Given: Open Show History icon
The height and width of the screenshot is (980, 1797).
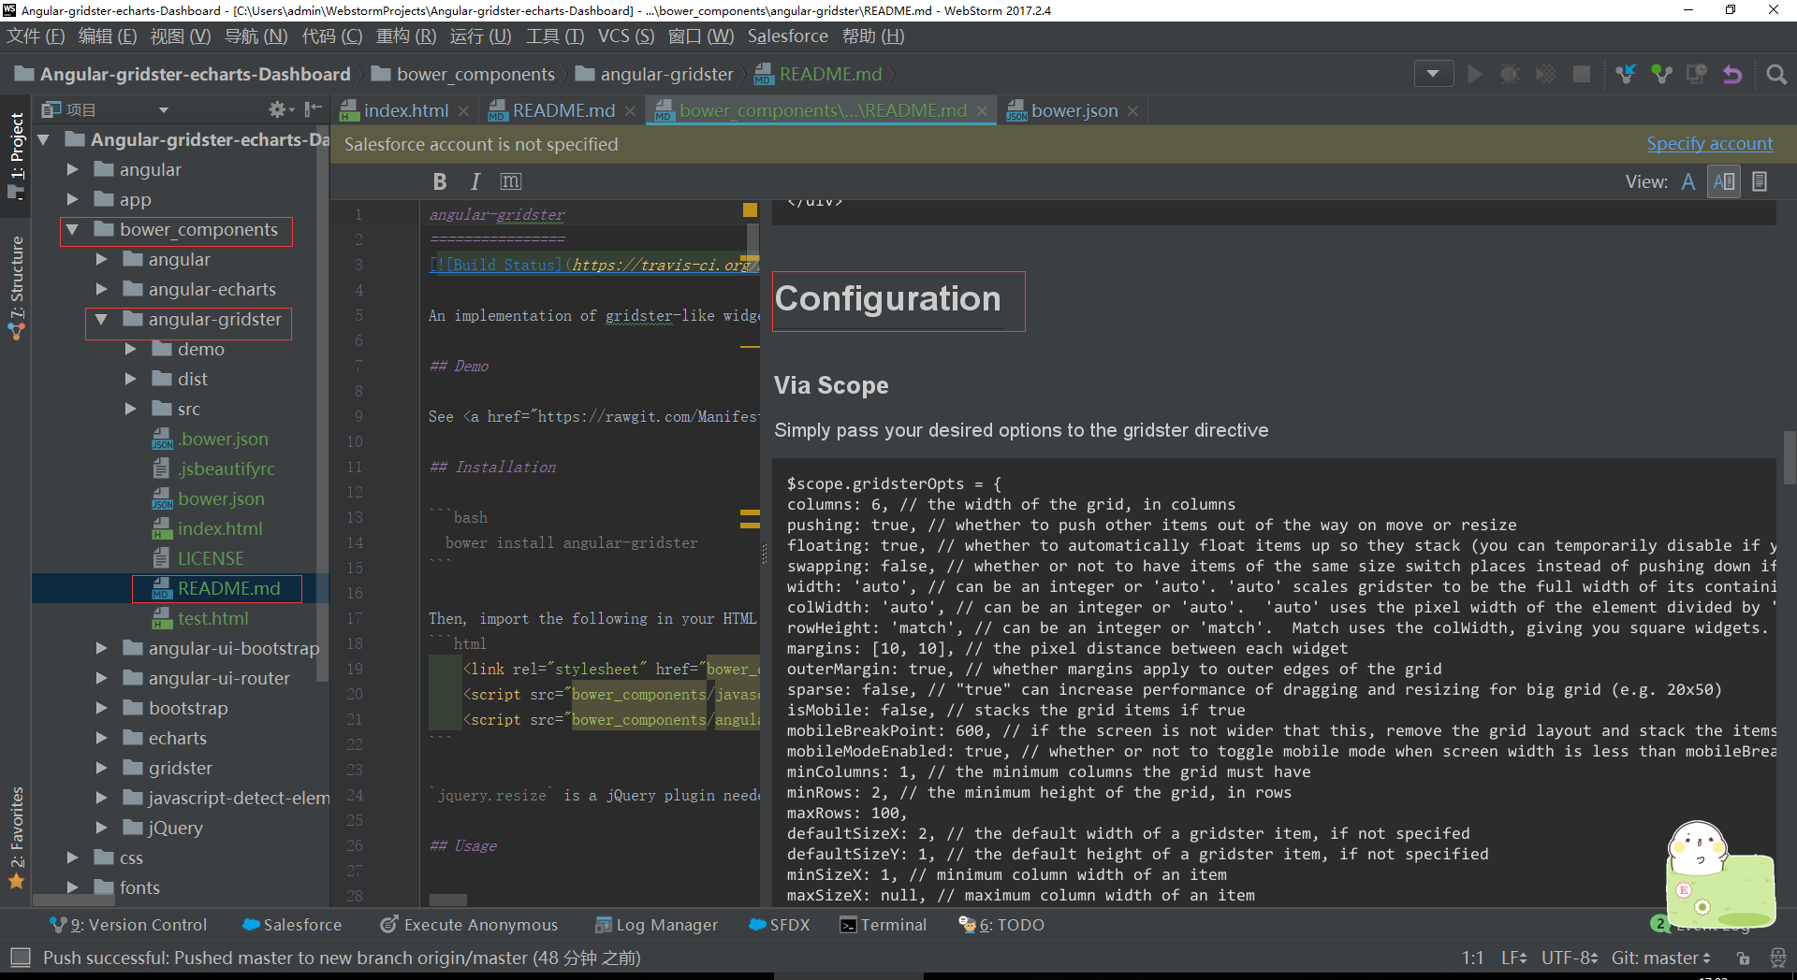Looking at the screenshot, I should click(1696, 74).
